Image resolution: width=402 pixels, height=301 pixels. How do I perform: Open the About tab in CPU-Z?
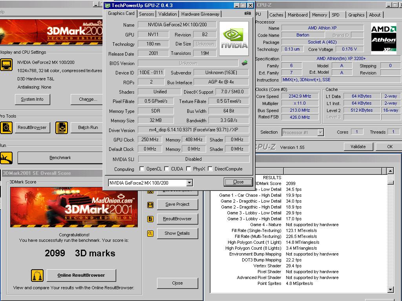coord(375,15)
